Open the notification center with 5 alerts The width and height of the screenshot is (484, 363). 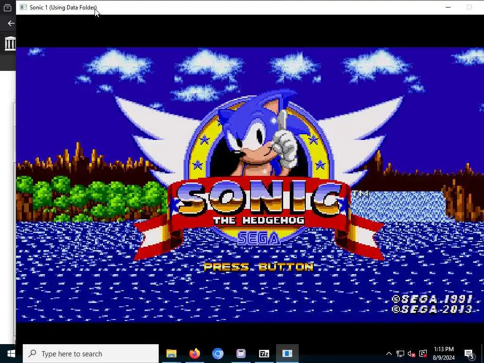tap(469, 354)
